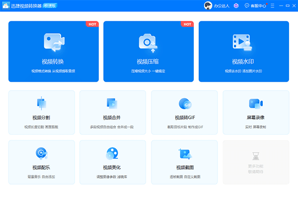Open the 视频压缩 camera compress icon
The width and height of the screenshot is (298, 198).
148,43
